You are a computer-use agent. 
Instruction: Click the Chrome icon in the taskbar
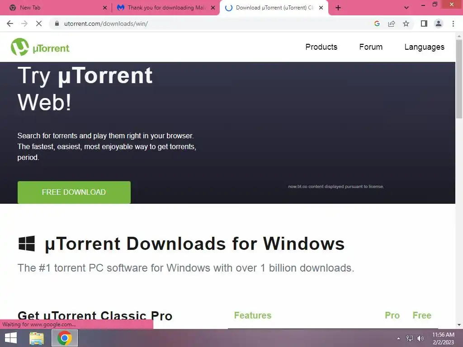tap(65, 338)
